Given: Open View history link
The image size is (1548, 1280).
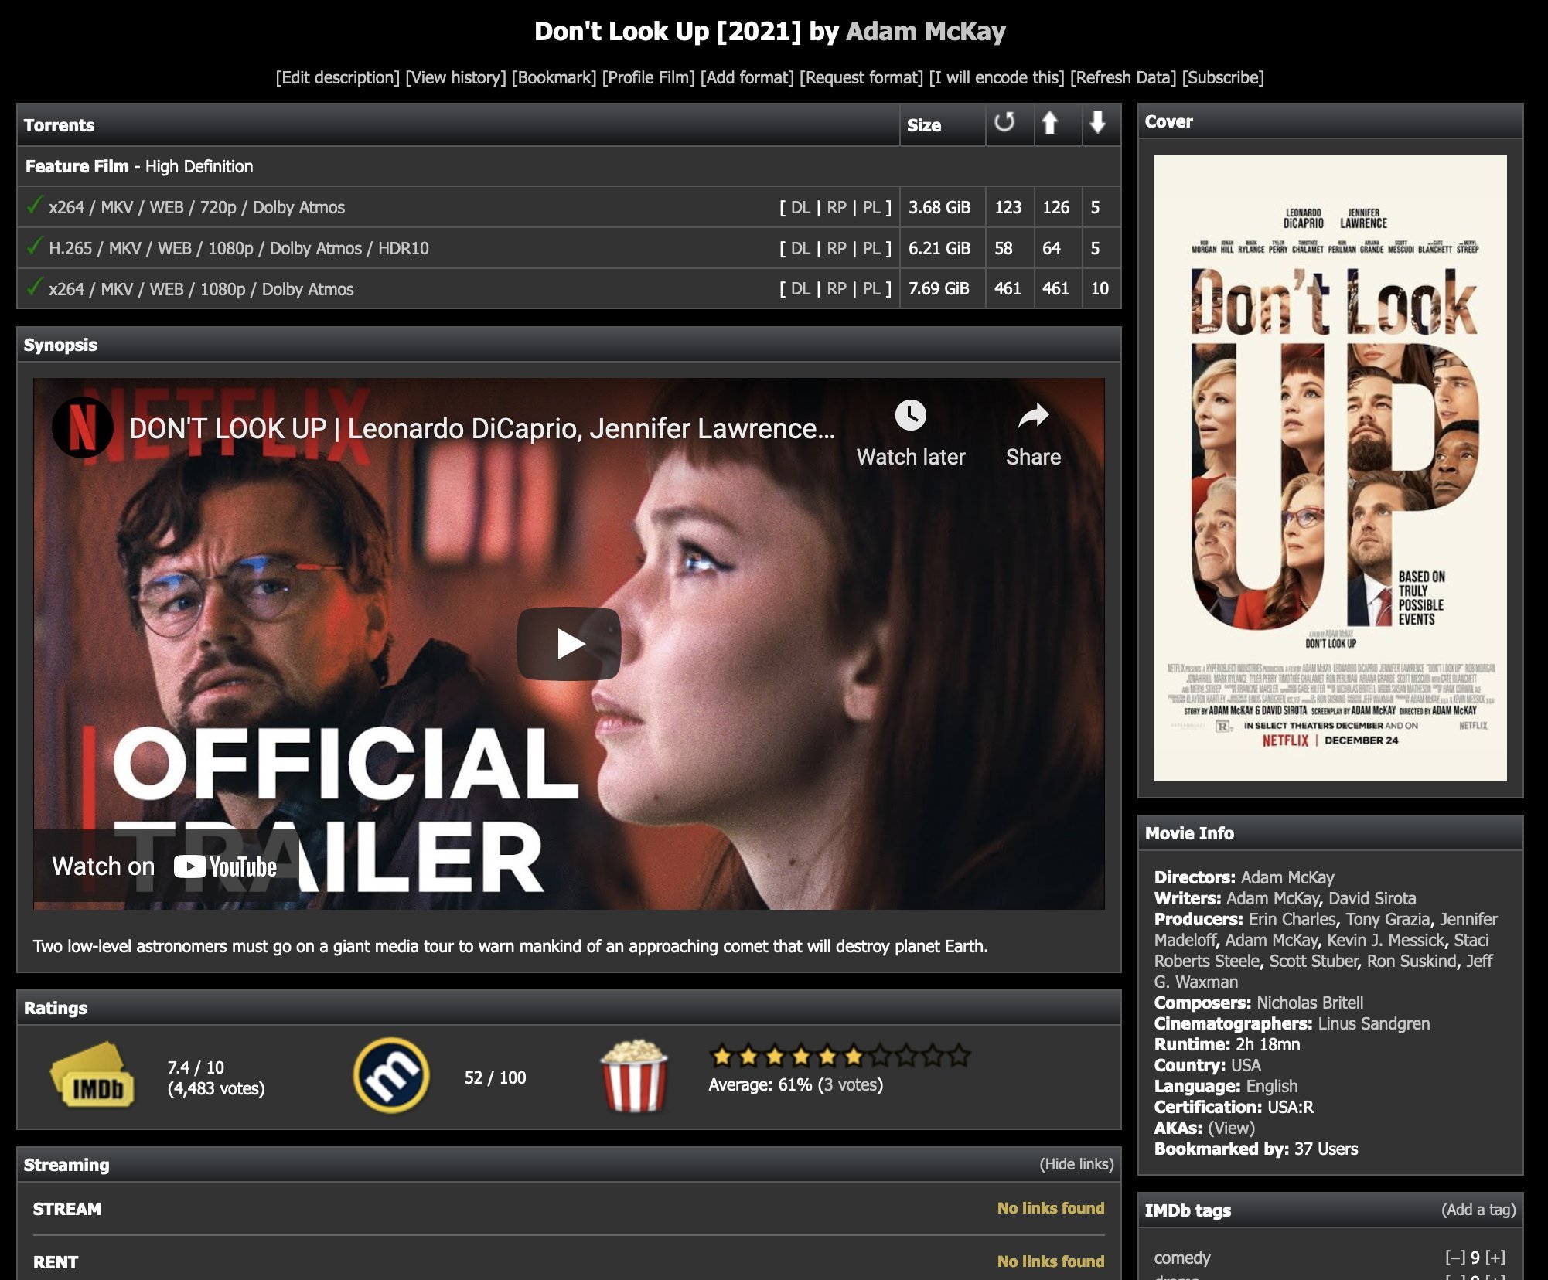Looking at the screenshot, I should 455,77.
